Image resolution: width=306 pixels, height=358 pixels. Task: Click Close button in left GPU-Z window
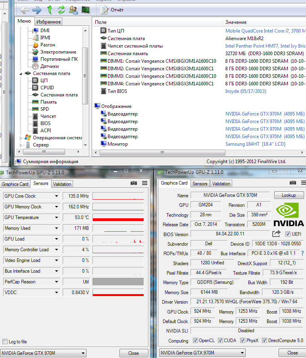[x=134, y=353]
